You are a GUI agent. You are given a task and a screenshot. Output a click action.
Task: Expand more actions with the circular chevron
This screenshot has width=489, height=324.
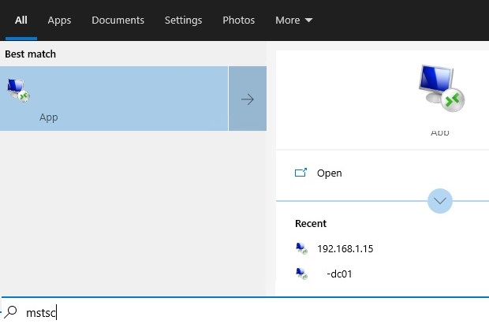click(x=440, y=201)
